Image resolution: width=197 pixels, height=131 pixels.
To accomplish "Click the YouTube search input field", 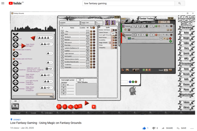I will pyautogui.click(x=129, y=3).
